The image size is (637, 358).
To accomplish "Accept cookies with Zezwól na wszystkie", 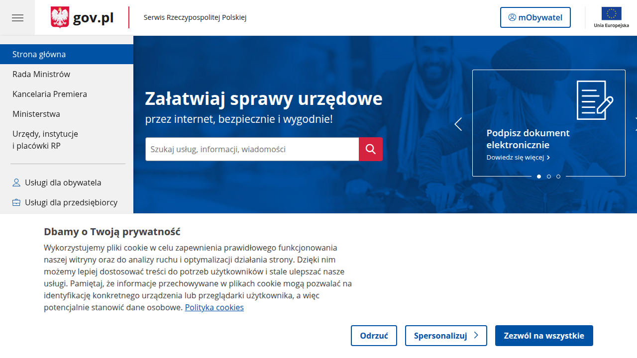I will (544, 336).
